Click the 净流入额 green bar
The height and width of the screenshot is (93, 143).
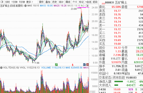119,82
